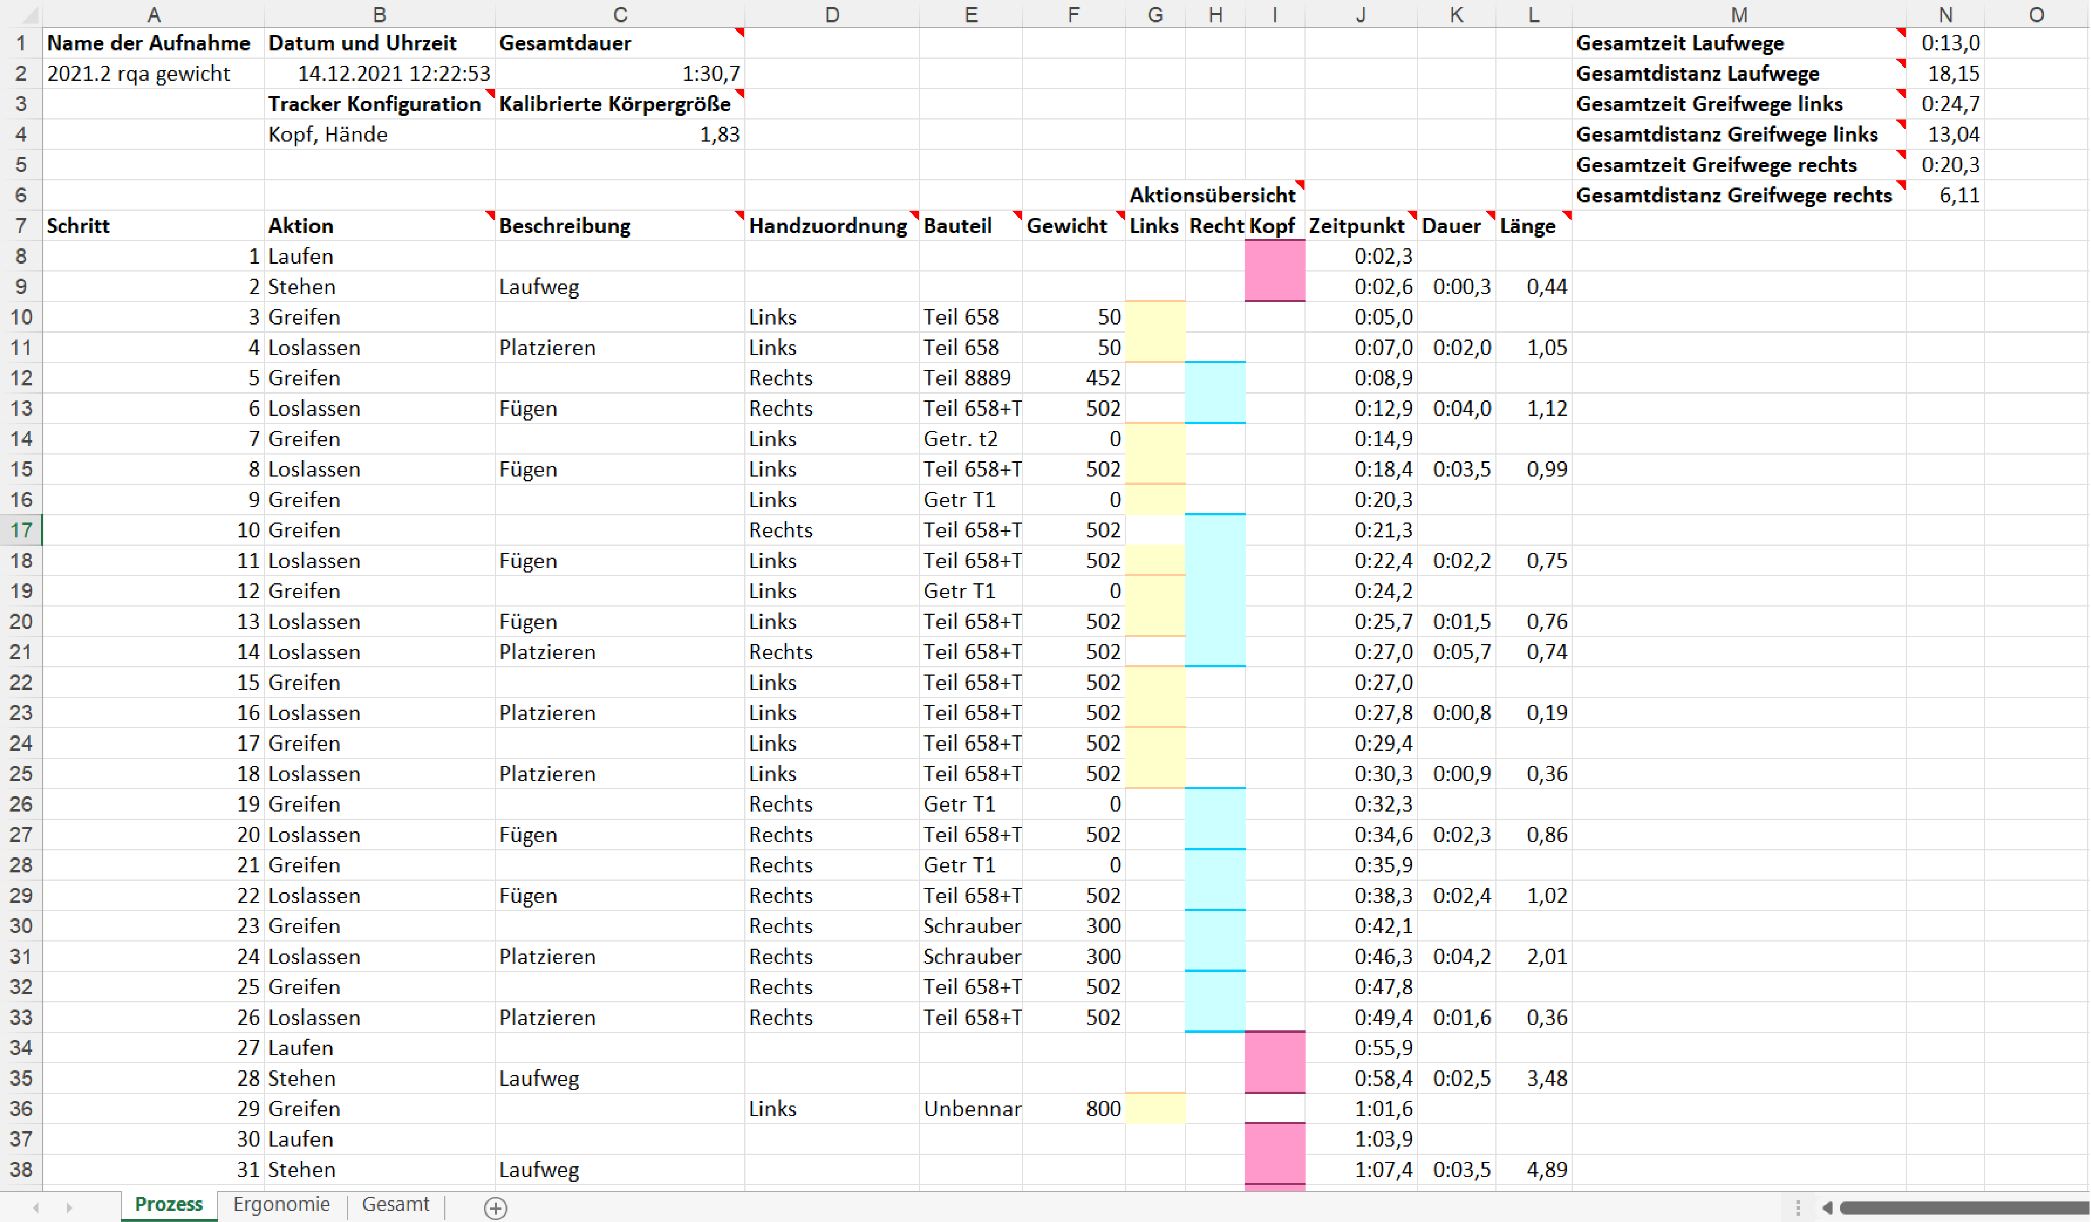The height and width of the screenshot is (1222, 2091).
Task: Select the 'Beschreibung' column heading
Action: tap(620, 226)
